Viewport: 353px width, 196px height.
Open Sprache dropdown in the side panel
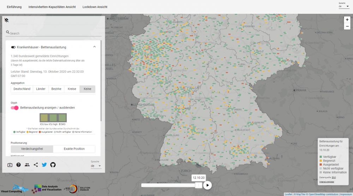[96, 166]
